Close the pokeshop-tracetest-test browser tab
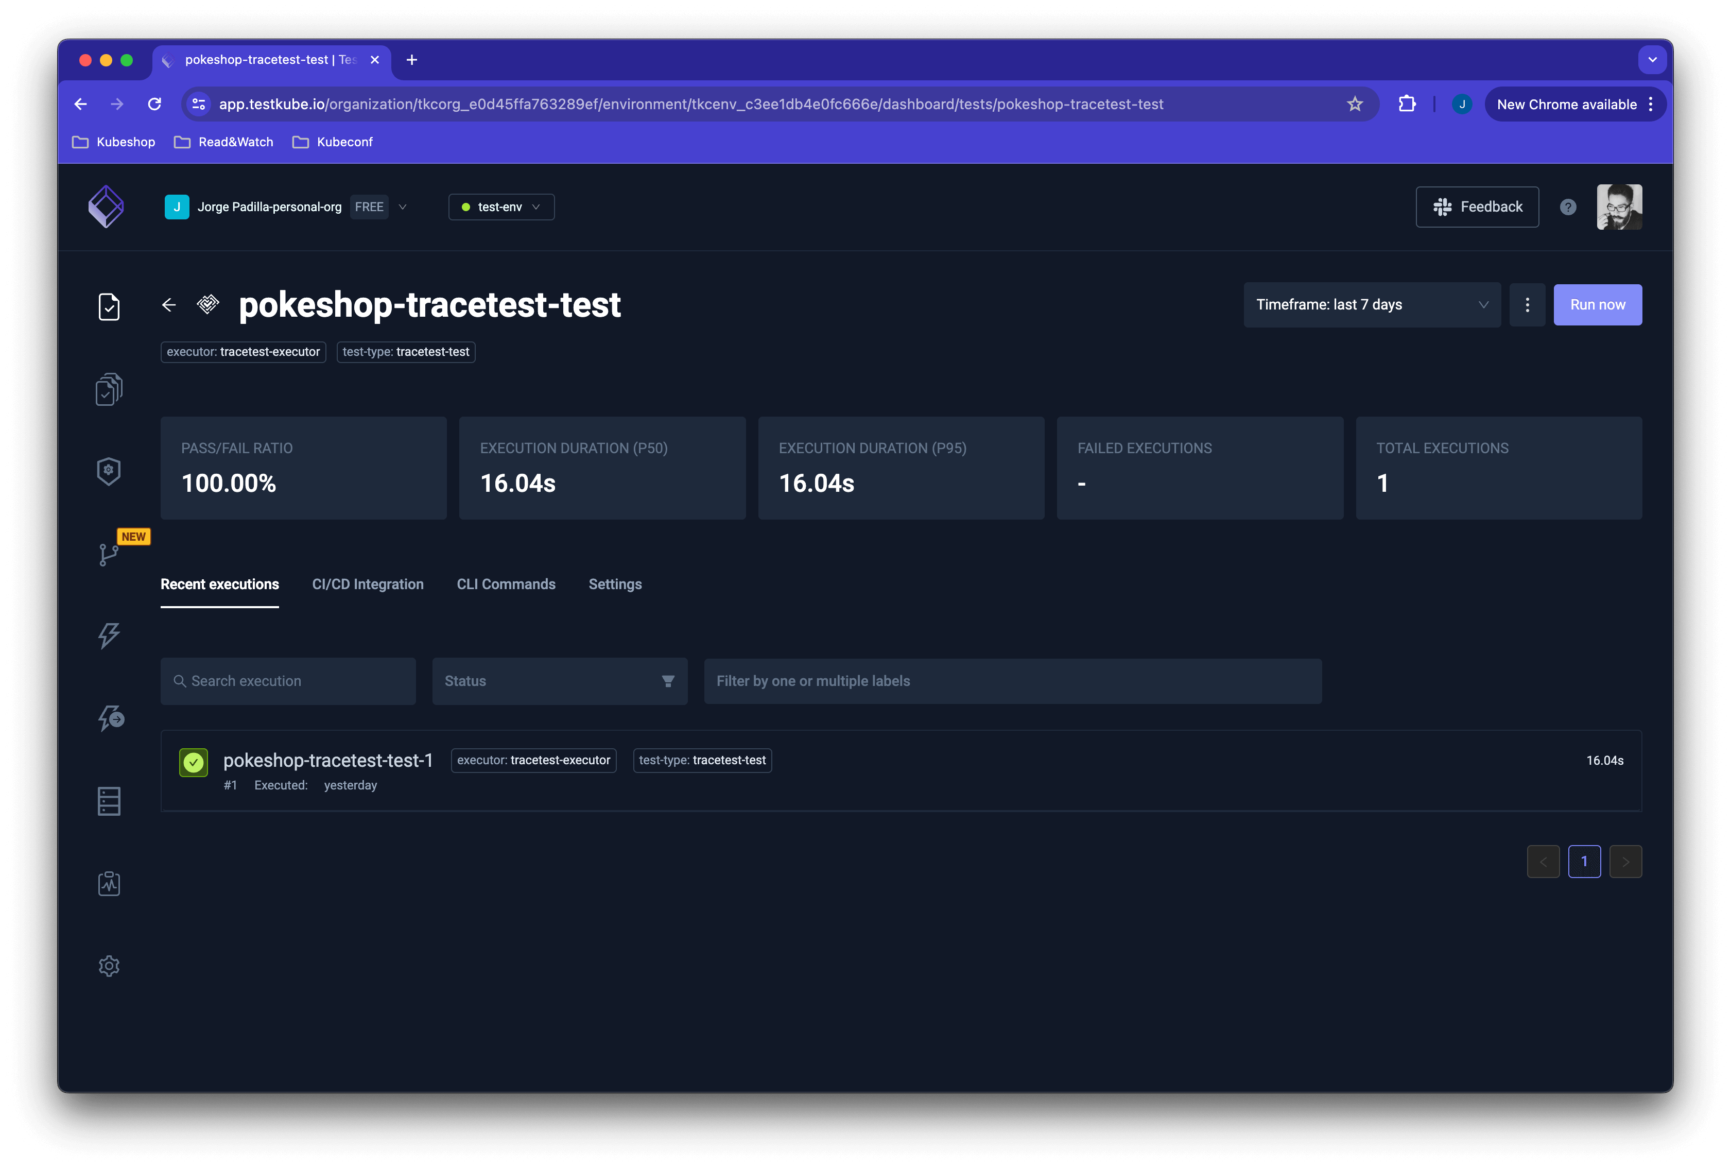The height and width of the screenshot is (1169, 1731). (x=375, y=60)
